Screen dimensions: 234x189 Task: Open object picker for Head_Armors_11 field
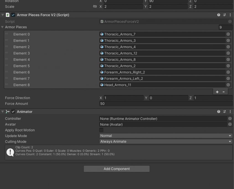(228, 85)
